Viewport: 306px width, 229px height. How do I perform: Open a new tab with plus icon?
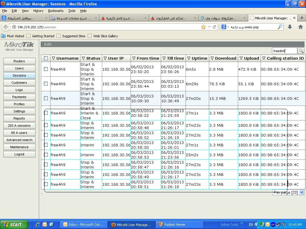[302, 18]
